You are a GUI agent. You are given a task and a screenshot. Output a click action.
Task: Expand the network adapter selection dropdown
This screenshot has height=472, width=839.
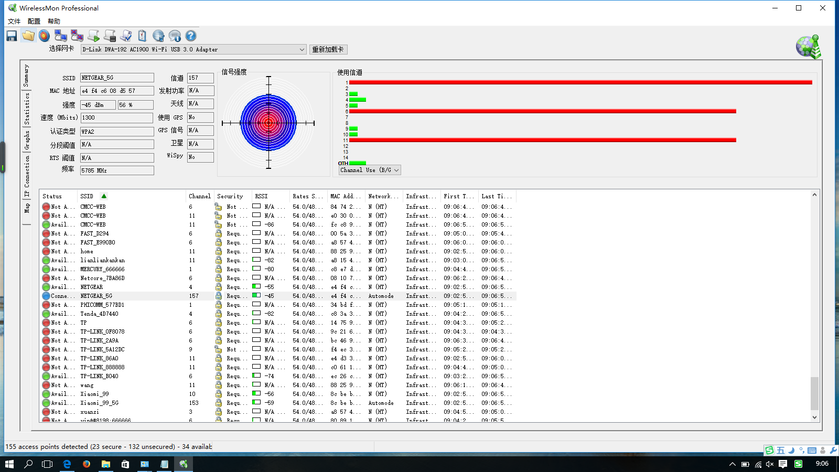click(302, 49)
